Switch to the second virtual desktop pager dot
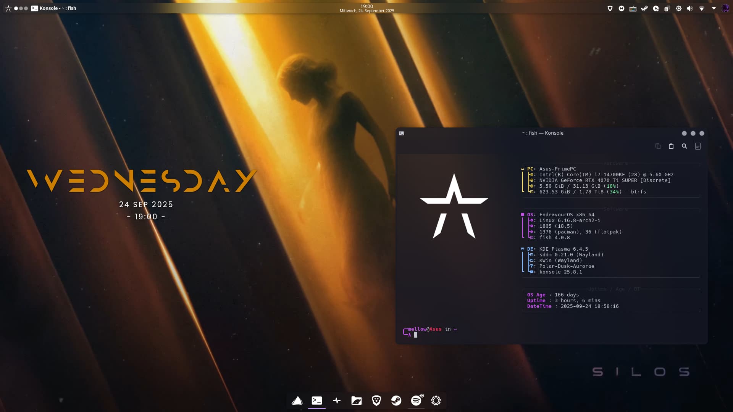Viewport: 733px width, 412px height. pos(21,8)
